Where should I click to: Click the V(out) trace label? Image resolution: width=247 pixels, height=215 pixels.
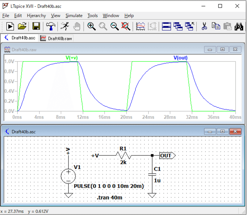coord(181,58)
